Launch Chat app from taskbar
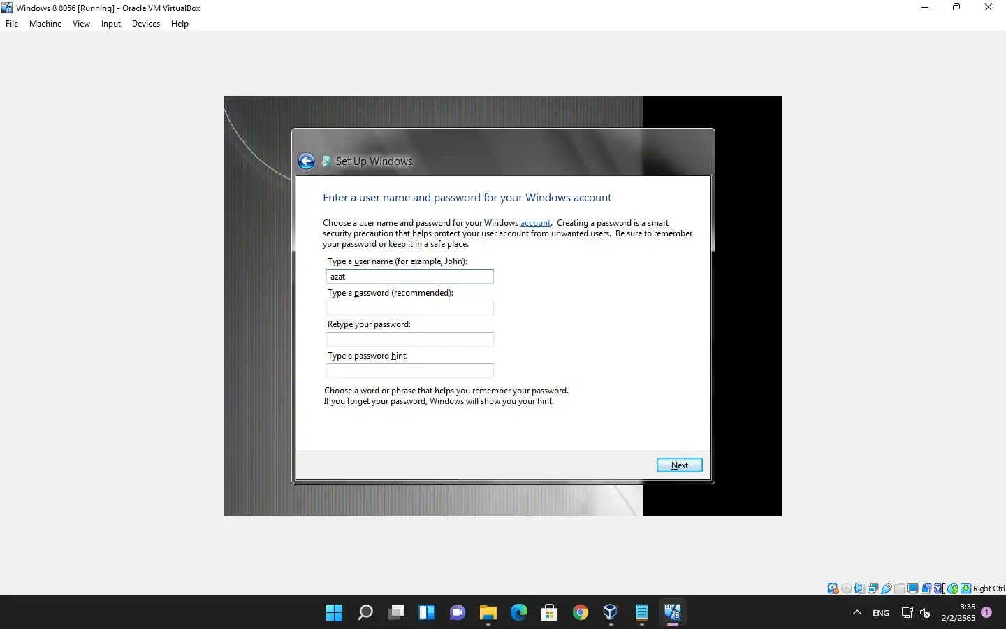The width and height of the screenshot is (1006, 629). tap(458, 613)
